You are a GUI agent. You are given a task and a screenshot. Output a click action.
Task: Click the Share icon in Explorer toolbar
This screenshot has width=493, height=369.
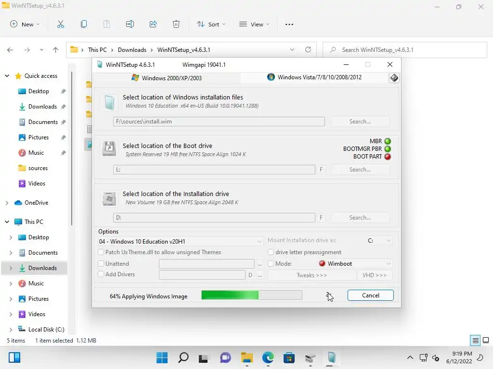[x=153, y=24]
